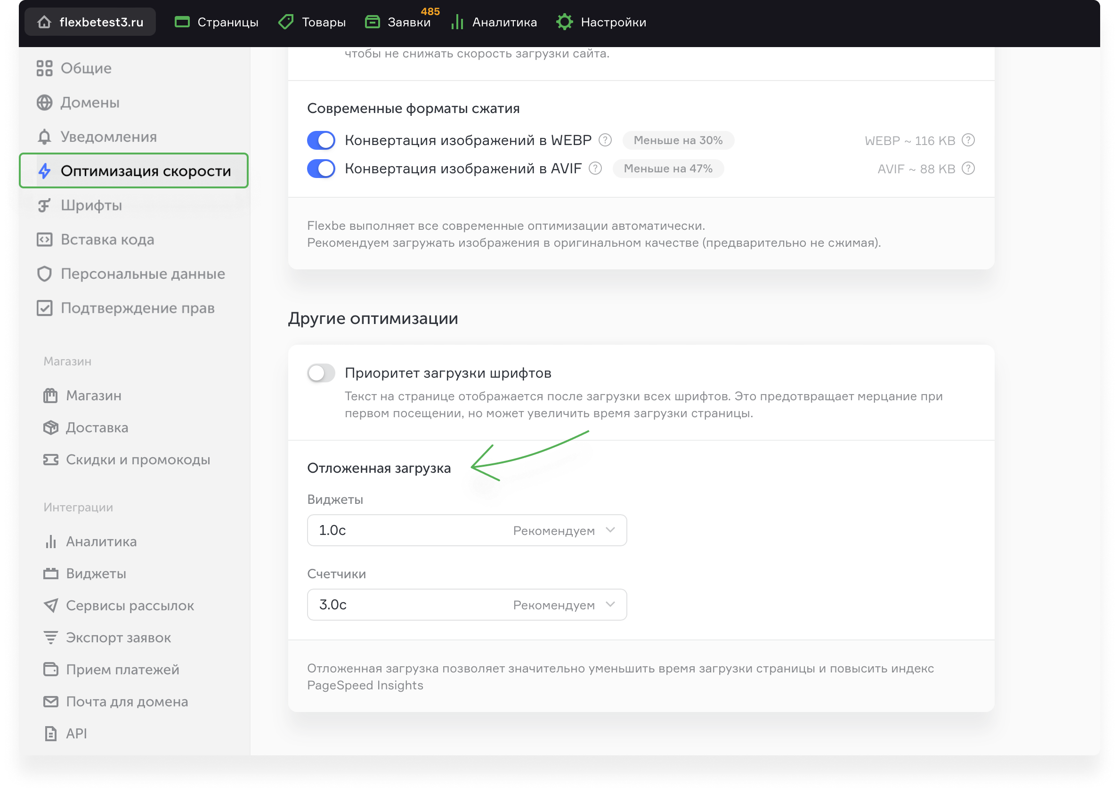Click the Виджеты sidebar icon
This screenshot has height=793, width=1119.
coord(51,573)
